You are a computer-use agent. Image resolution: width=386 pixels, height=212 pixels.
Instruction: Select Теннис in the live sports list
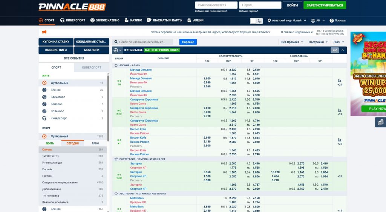pyautogui.click(x=56, y=90)
